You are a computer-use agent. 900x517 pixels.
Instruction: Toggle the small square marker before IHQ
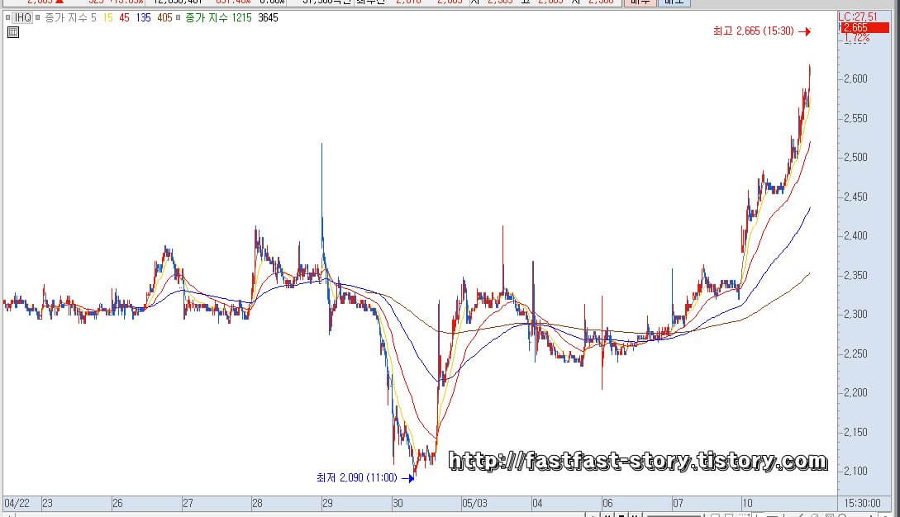8,18
